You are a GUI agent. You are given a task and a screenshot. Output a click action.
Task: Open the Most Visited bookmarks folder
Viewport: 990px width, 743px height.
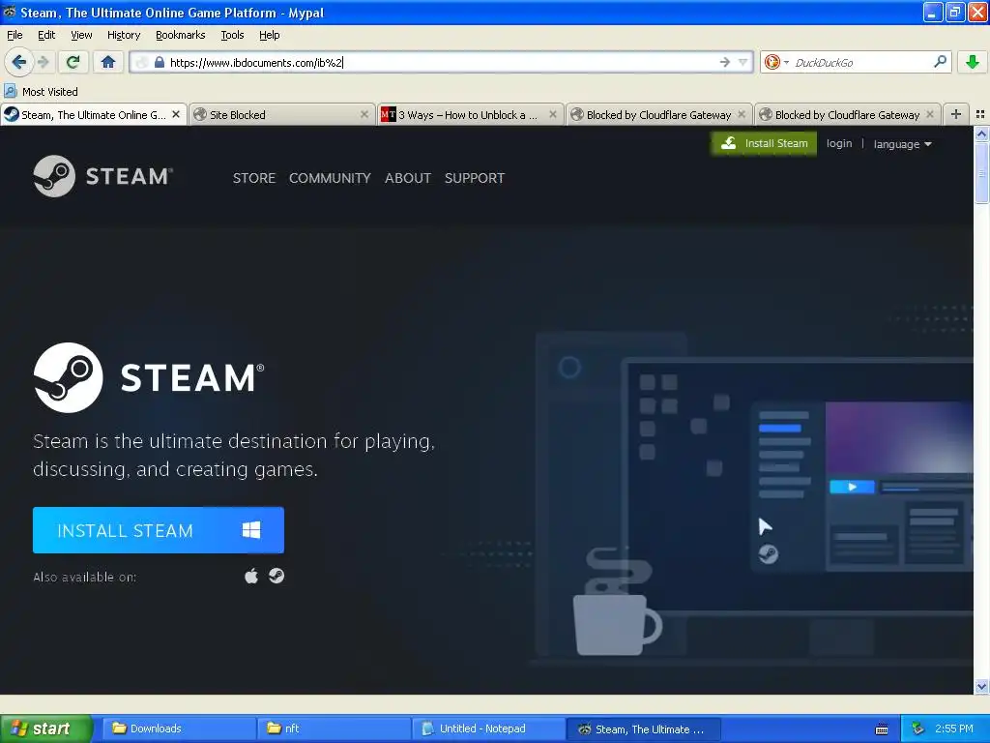coord(41,92)
